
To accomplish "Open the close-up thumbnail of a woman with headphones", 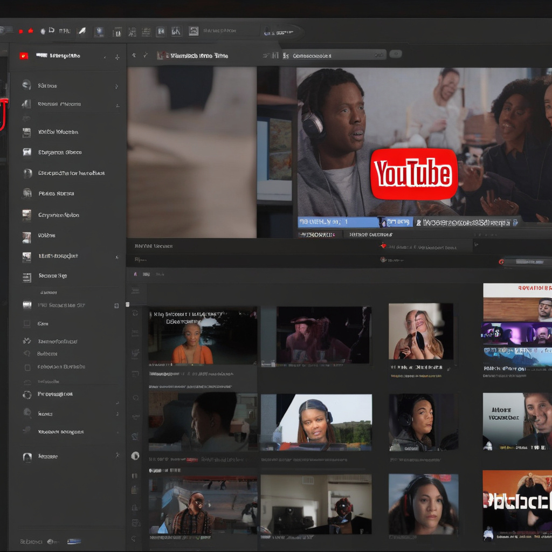I will pyautogui.click(x=424, y=504).
